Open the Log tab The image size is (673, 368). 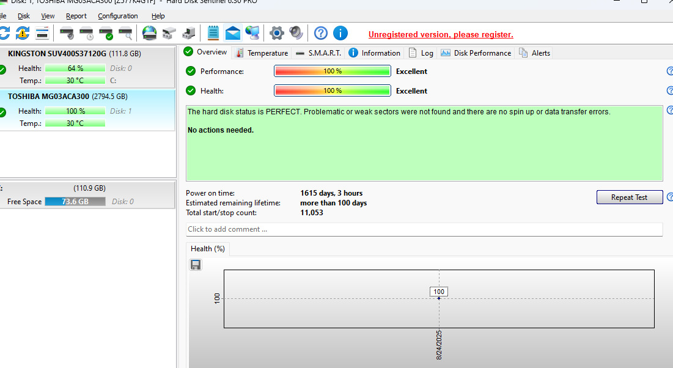421,53
